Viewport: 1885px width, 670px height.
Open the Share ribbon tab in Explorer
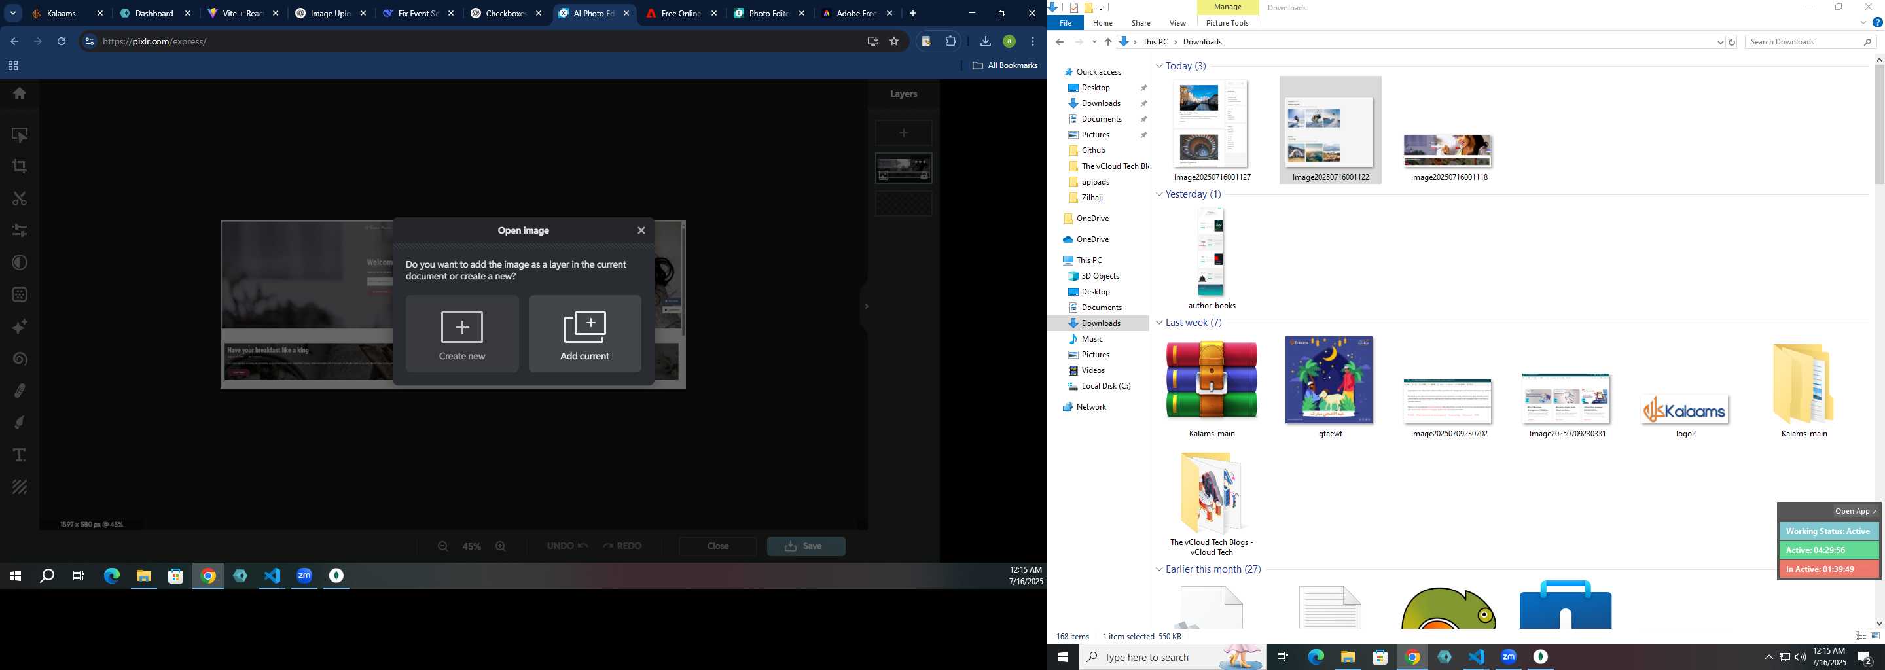pos(1141,24)
